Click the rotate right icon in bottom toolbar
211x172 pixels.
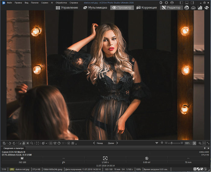coord(14,143)
